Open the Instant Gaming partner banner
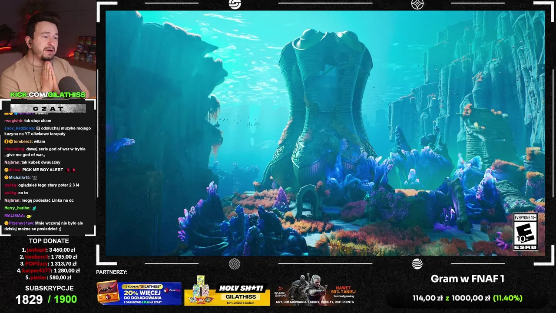Image resolution: width=556 pixels, height=313 pixels. pos(316,290)
